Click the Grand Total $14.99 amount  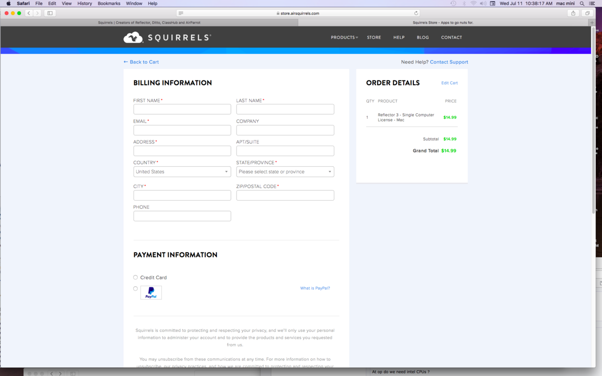tap(449, 151)
